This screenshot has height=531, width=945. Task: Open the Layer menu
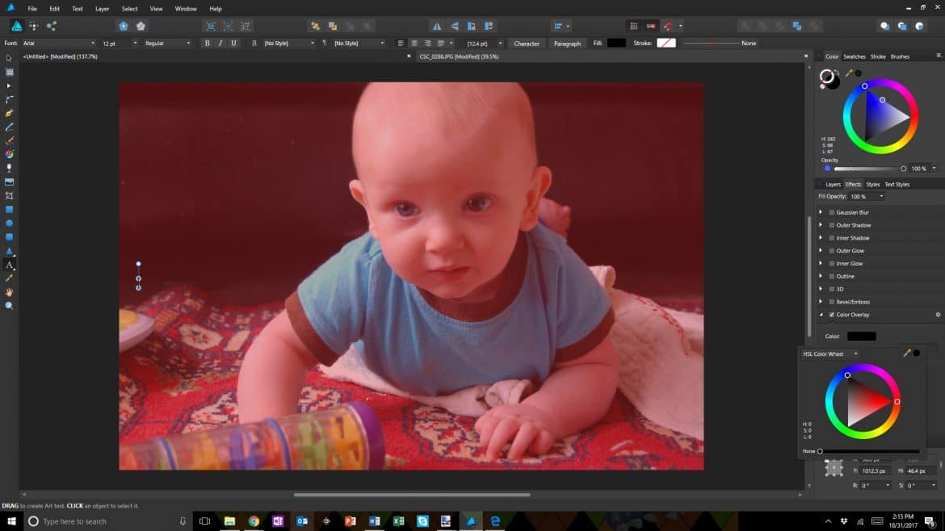coord(102,9)
